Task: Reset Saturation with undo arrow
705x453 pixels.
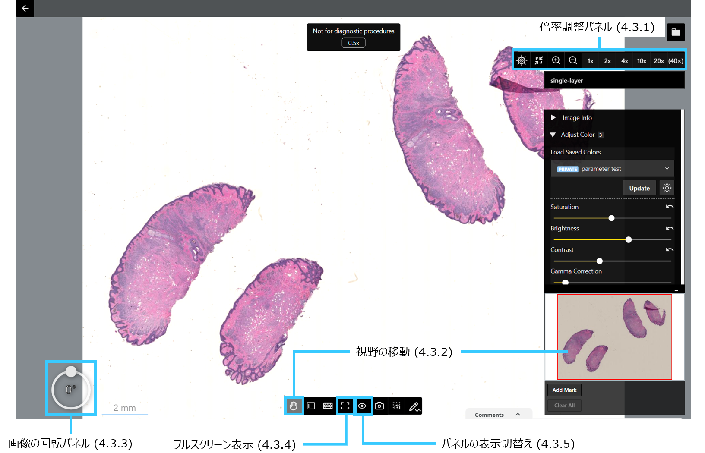Action: tap(670, 207)
